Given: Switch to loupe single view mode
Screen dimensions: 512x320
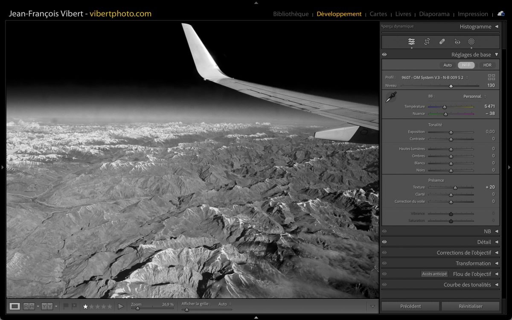Looking at the screenshot, I should [15, 306].
